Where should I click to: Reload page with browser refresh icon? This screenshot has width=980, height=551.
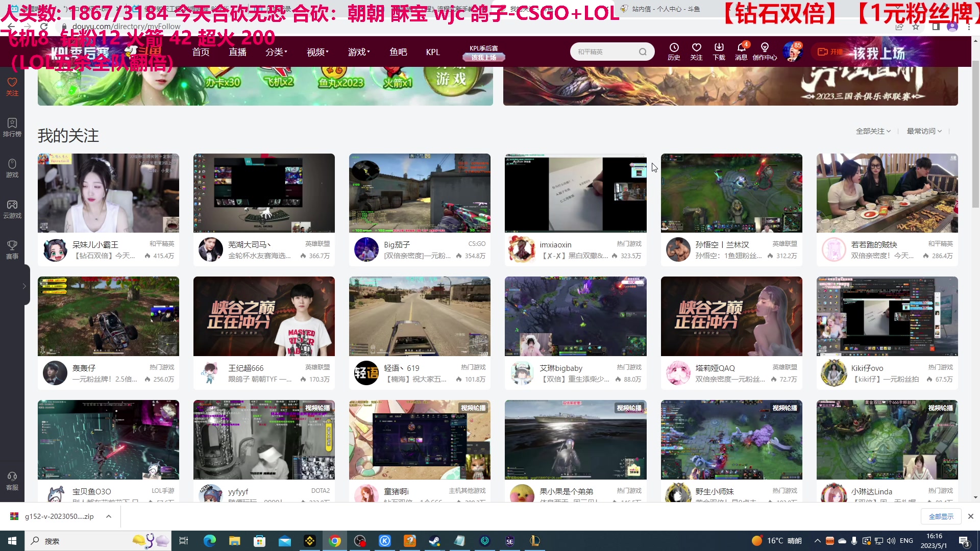(x=44, y=27)
